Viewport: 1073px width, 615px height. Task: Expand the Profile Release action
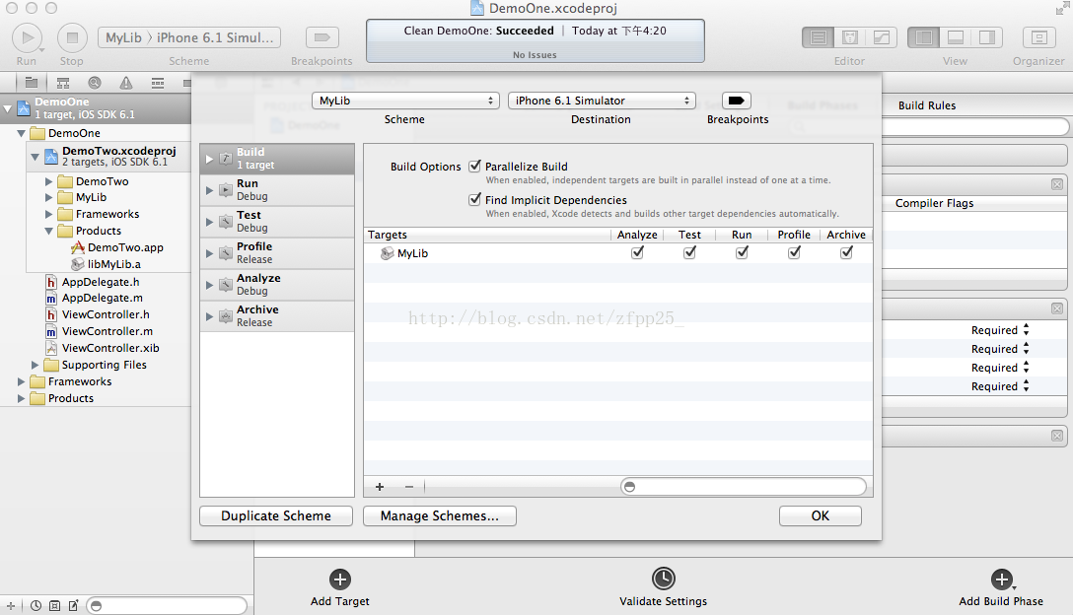coord(209,253)
